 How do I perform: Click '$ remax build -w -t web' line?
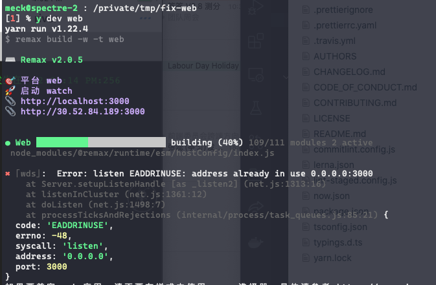pos(65,39)
